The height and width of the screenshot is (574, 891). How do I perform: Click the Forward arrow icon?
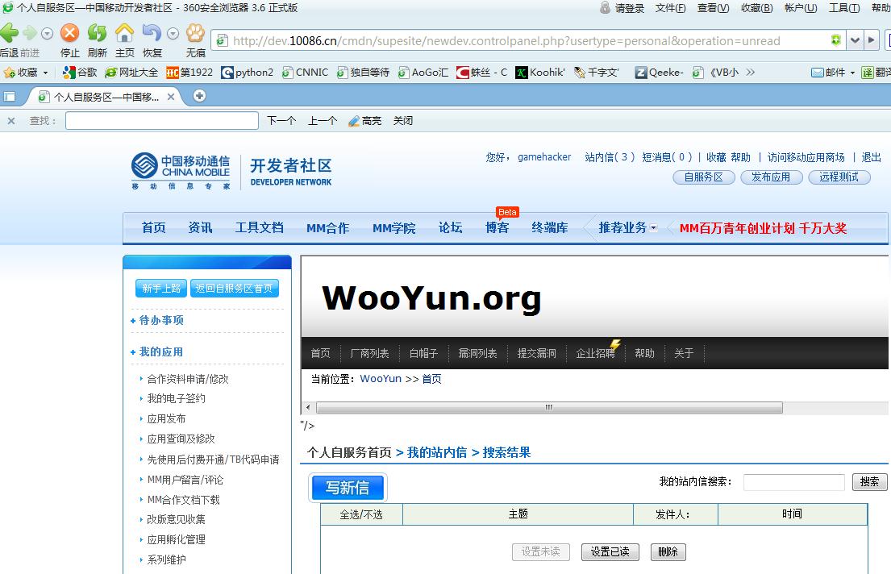[30, 33]
